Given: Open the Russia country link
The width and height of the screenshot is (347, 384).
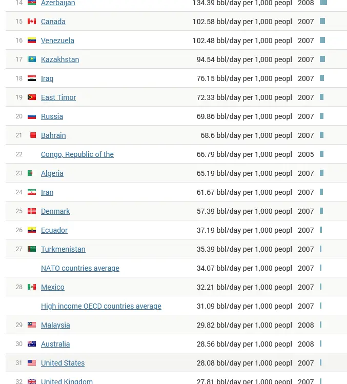Looking at the screenshot, I should coord(52,116).
